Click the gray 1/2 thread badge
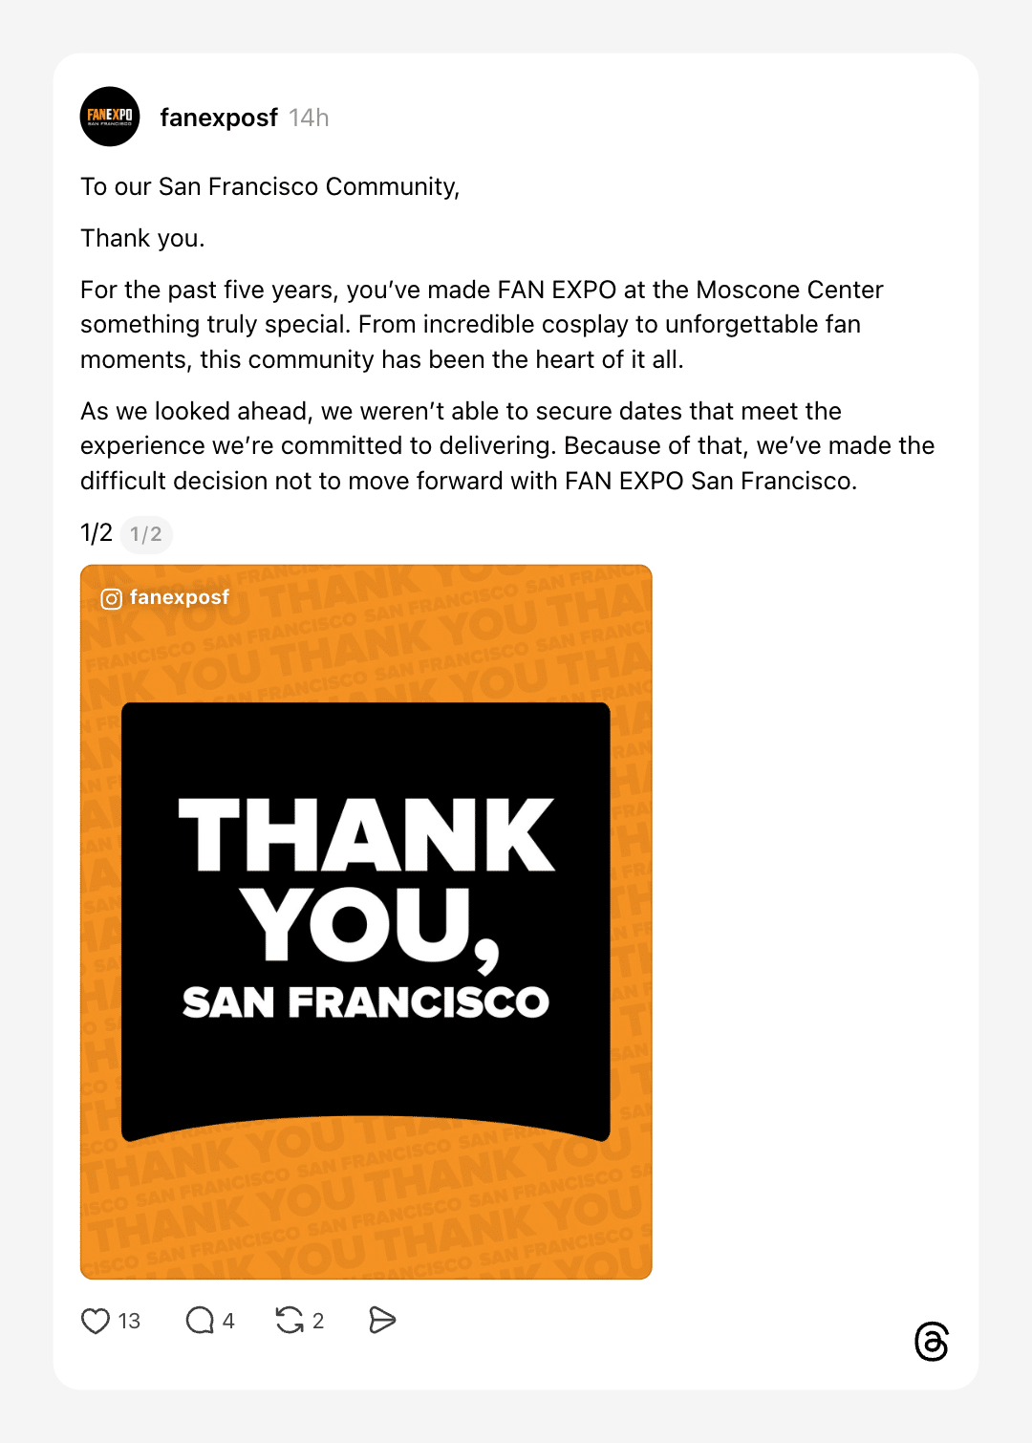Viewport: 1032px width, 1443px height. click(146, 534)
